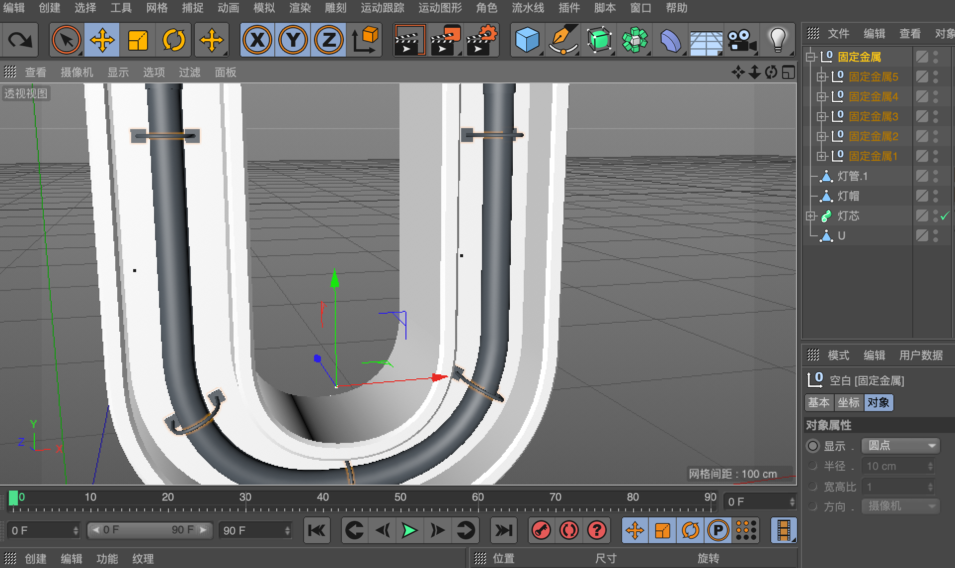
Task: Select the Scale tool in toolbar
Action: click(138, 40)
